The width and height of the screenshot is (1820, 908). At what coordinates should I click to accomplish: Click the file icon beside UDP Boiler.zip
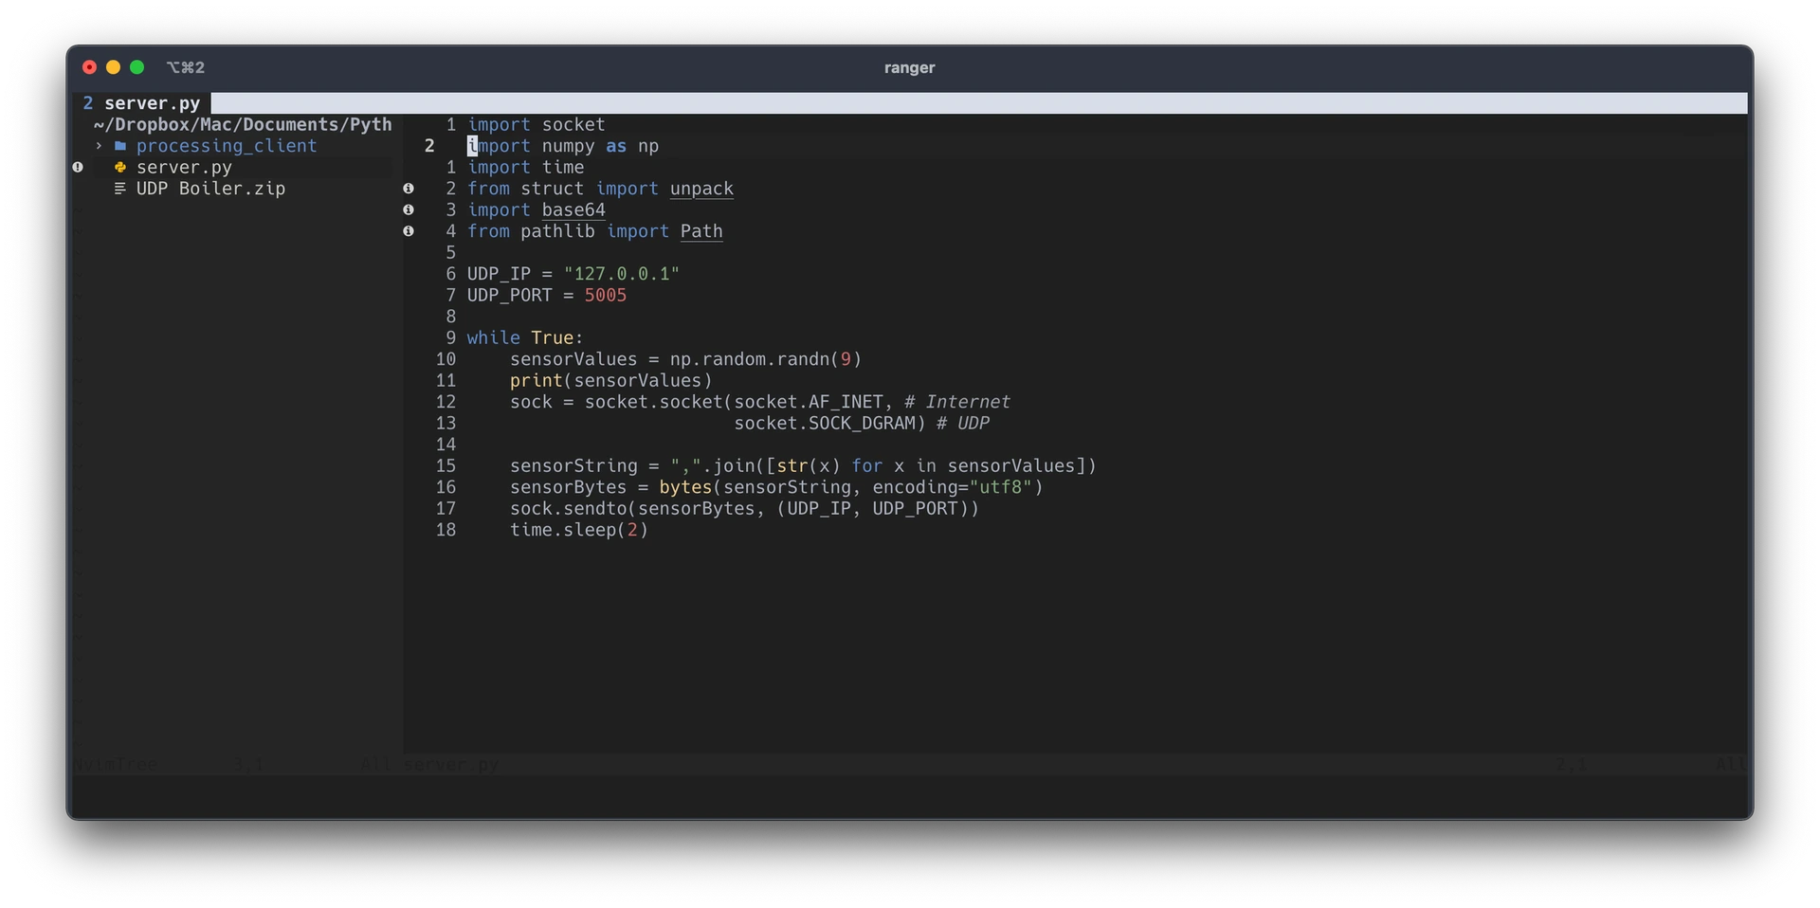[120, 189]
